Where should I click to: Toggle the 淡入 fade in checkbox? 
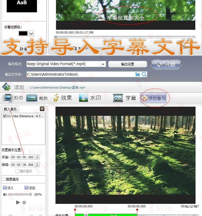pyautogui.click(x=5, y=188)
